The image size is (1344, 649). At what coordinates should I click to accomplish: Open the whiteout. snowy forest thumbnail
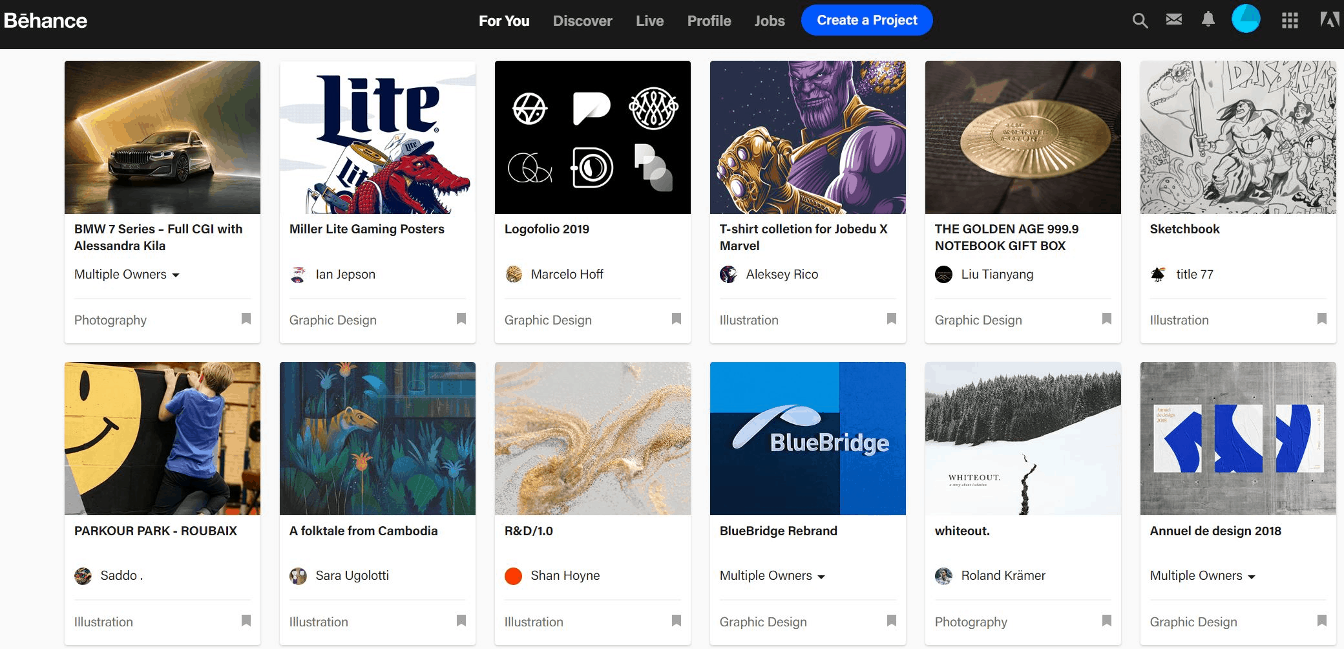click(x=1023, y=438)
